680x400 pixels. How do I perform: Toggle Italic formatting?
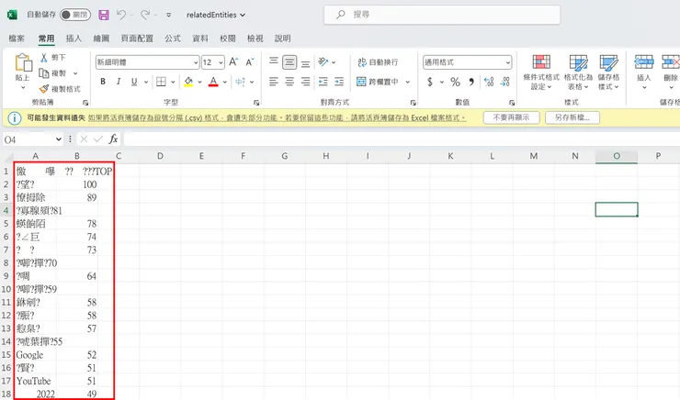tap(119, 82)
